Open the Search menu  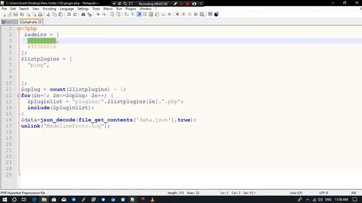click(24, 9)
